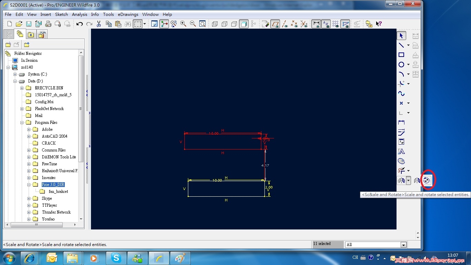The width and height of the screenshot is (471, 265).
Task: Select the Trim tool
Action: (401, 171)
